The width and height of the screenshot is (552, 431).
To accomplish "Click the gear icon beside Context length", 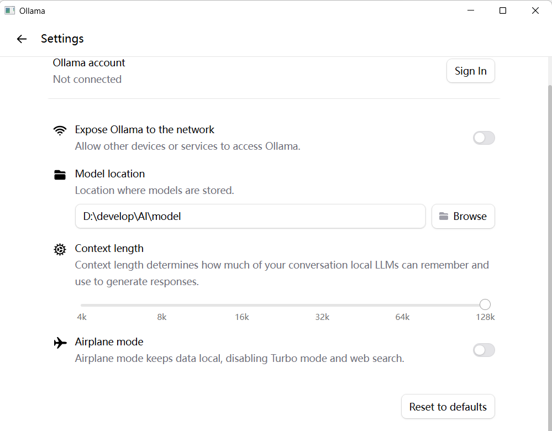I will coord(60,249).
